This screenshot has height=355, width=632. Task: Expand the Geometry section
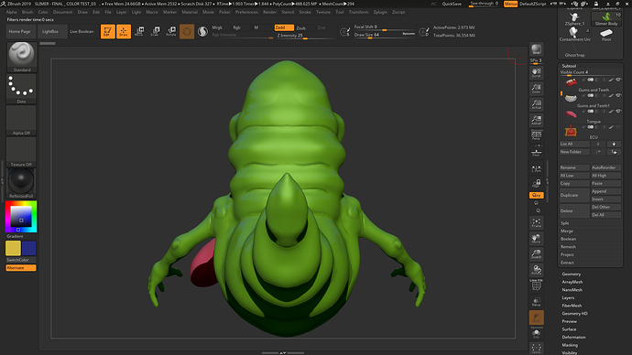572,274
